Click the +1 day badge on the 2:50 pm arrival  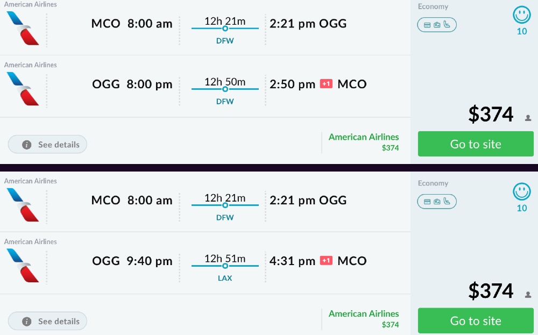point(326,84)
